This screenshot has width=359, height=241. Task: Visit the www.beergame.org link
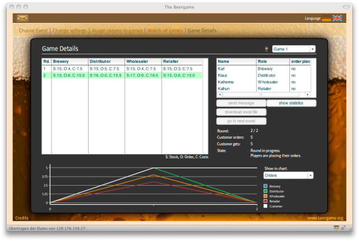[325, 218]
